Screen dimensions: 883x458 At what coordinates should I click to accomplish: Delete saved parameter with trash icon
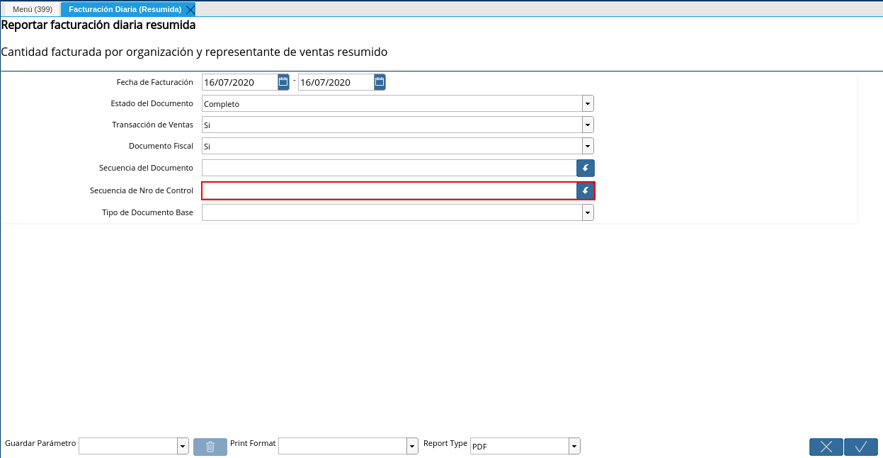click(x=210, y=447)
